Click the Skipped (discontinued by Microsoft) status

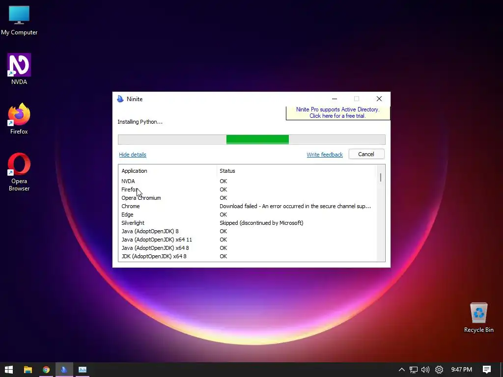pos(261,223)
